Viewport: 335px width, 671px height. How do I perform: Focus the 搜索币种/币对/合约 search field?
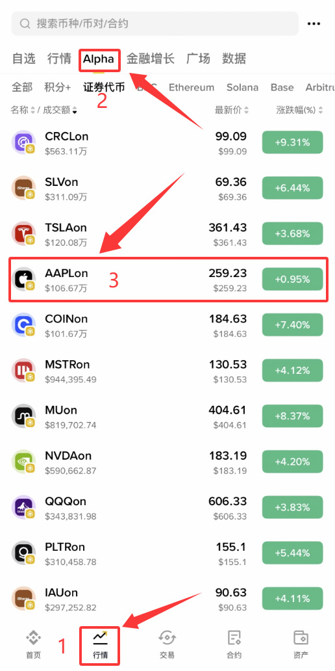[155, 23]
